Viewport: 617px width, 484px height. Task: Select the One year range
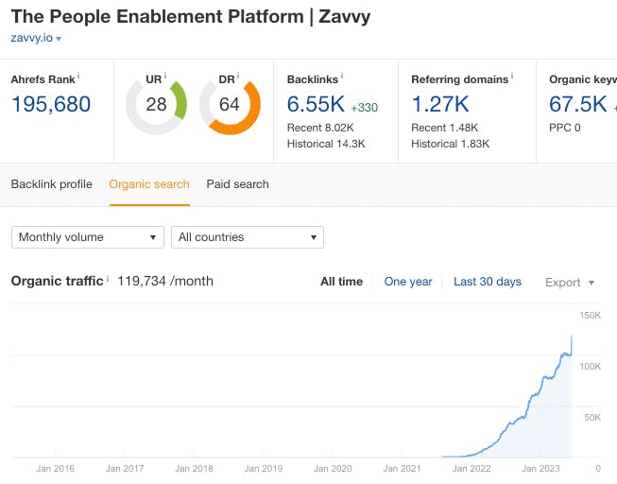(408, 282)
